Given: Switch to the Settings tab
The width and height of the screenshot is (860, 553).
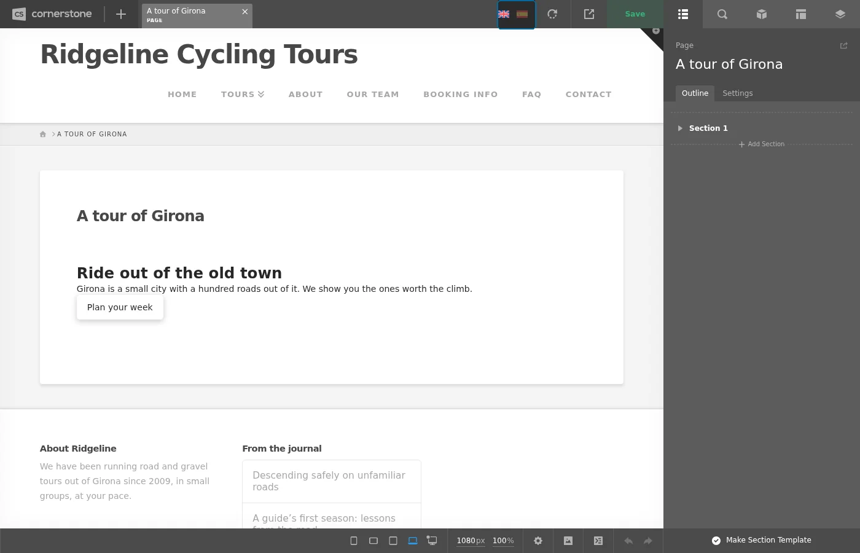Looking at the screenshot, I should [737, 93].
